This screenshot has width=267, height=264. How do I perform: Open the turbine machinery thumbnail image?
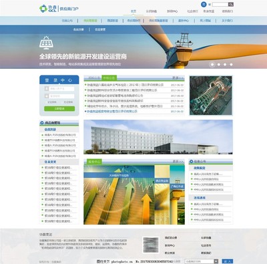pos(211,96)
